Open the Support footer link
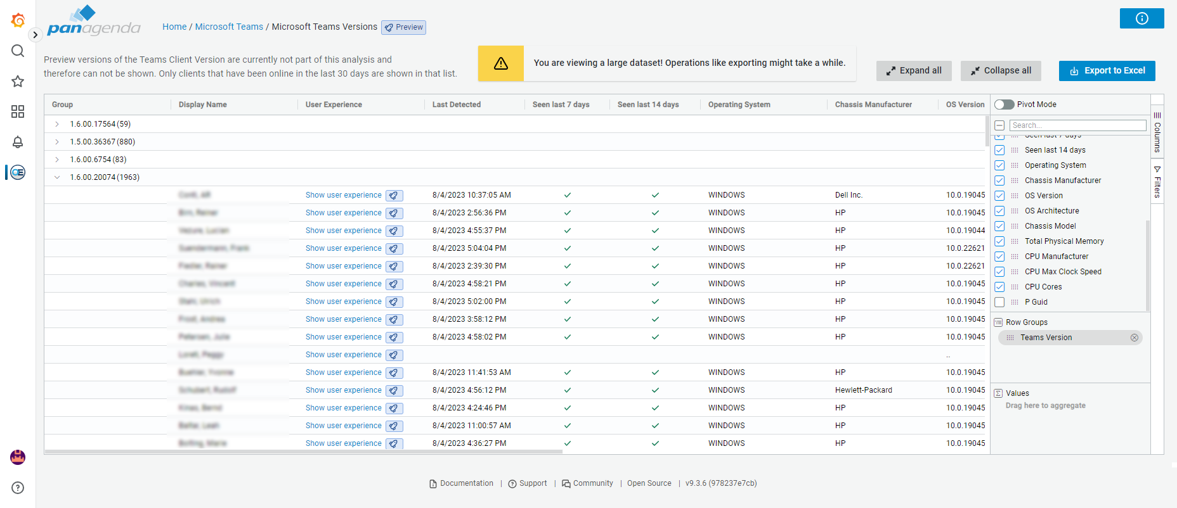This screenshot has width=1177, height=508. [528, 483]
